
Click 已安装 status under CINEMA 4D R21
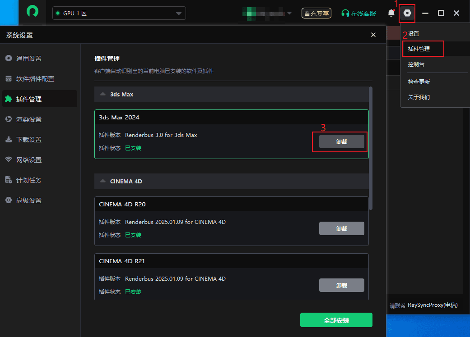point(133,291)
